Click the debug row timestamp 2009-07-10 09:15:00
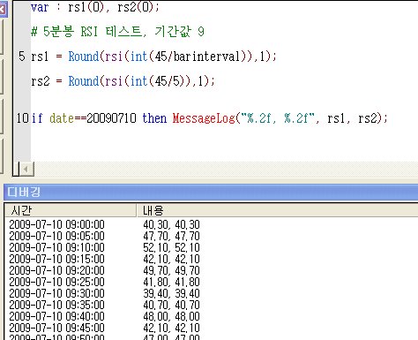The width and height of the screenshot is (418, 340). click(56, 259)
